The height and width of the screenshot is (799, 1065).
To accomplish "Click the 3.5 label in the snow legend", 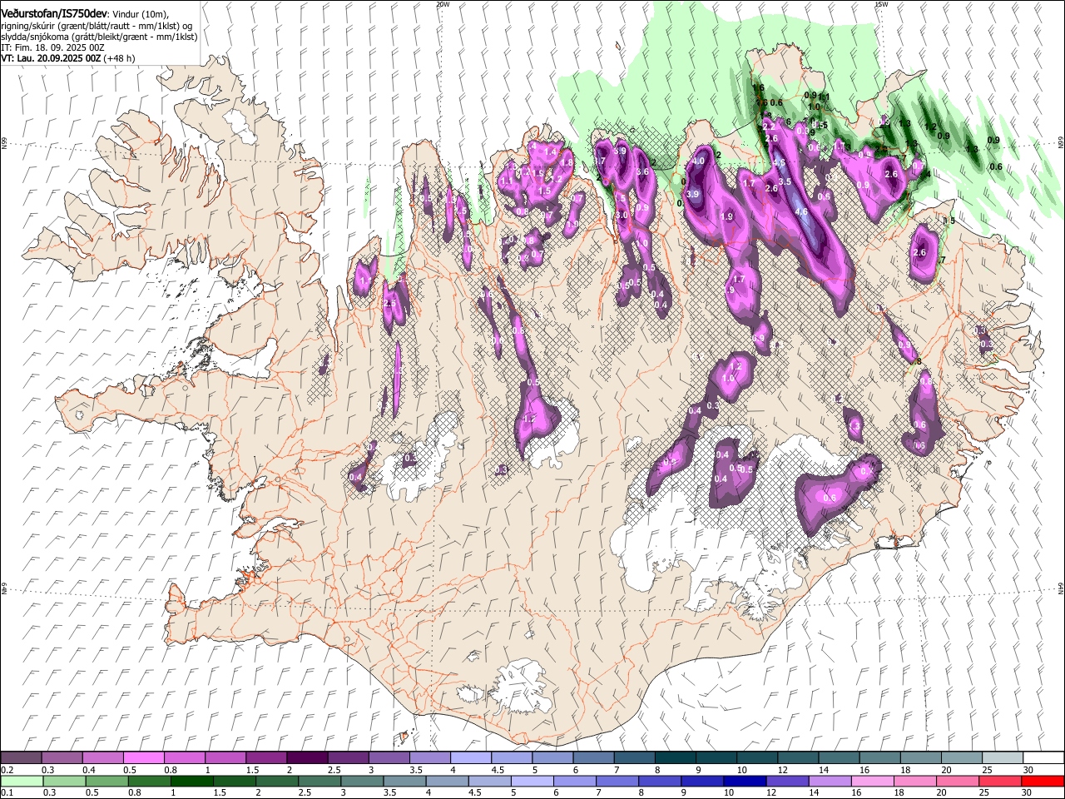I will [416, 770].
